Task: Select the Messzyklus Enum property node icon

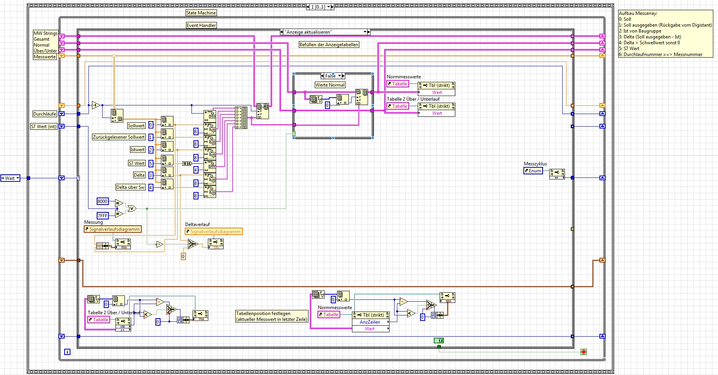Action: (557, 174)
